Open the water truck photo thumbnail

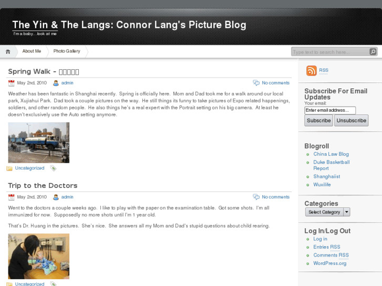pos(39,143)
